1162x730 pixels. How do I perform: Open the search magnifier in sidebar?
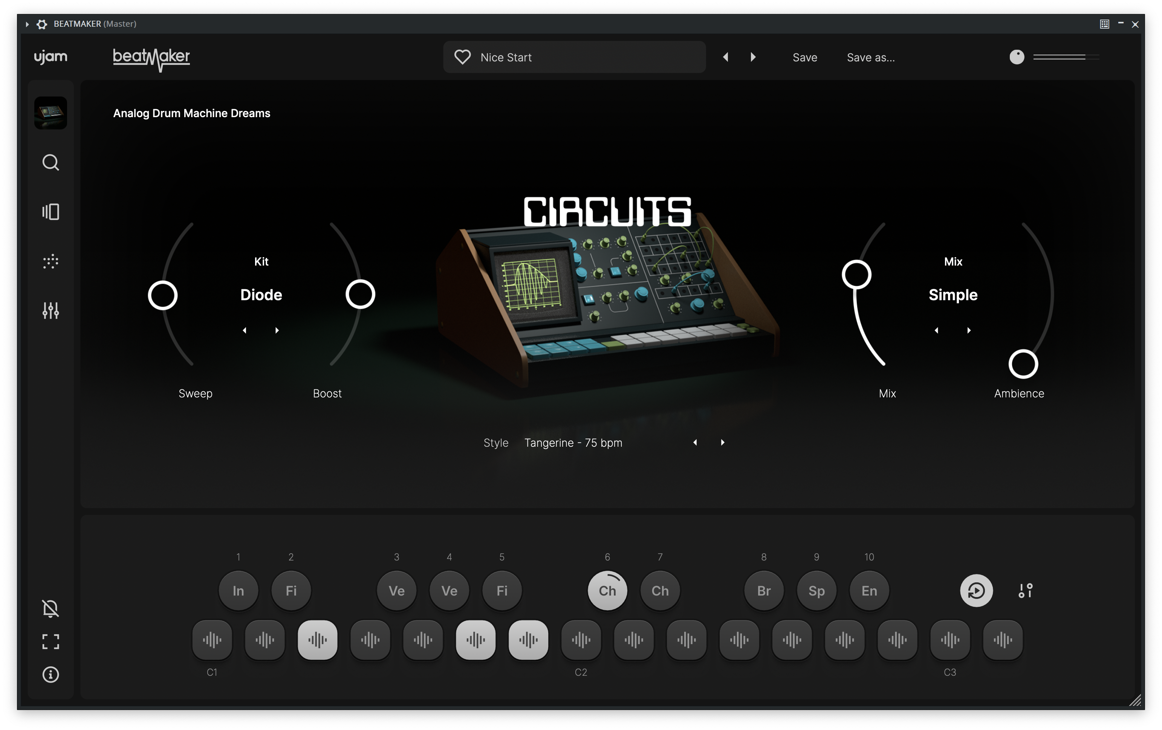click(x=50, y=163)
